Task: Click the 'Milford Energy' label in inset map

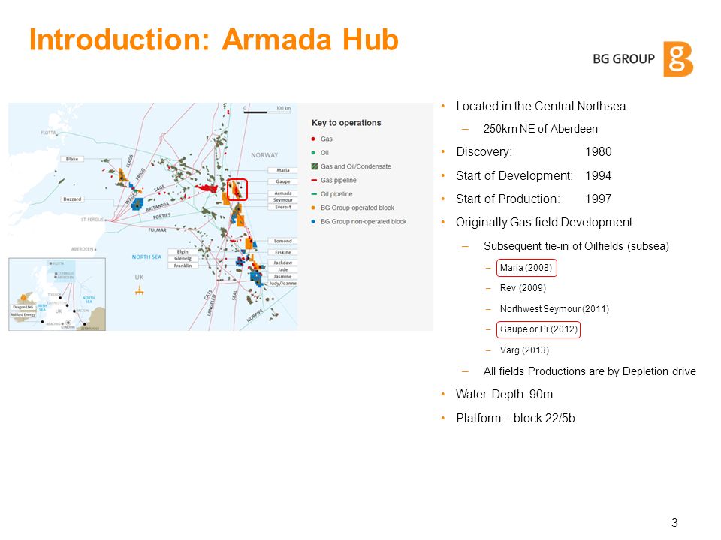Action: 23,314
